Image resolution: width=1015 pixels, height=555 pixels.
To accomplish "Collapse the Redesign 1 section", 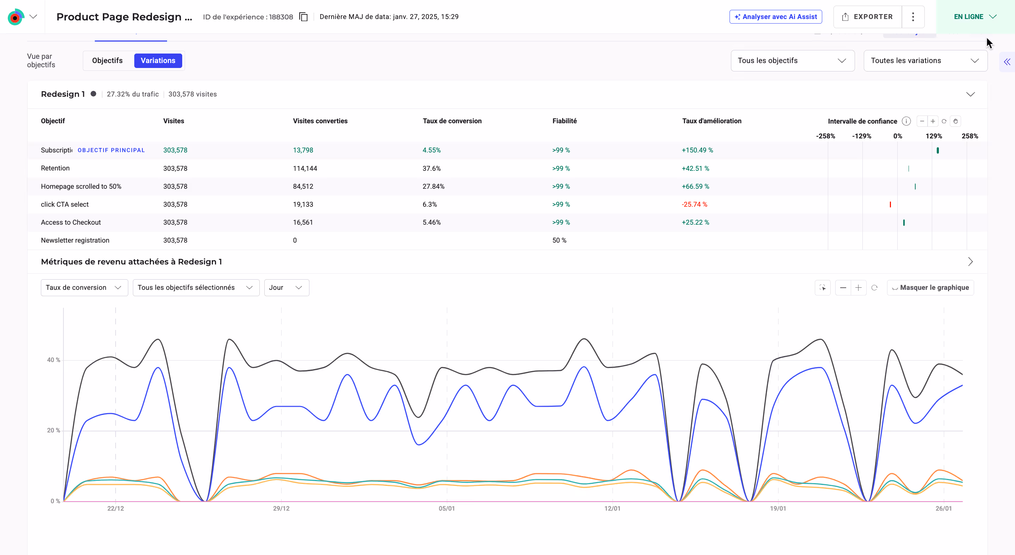I will pos(971,94).
